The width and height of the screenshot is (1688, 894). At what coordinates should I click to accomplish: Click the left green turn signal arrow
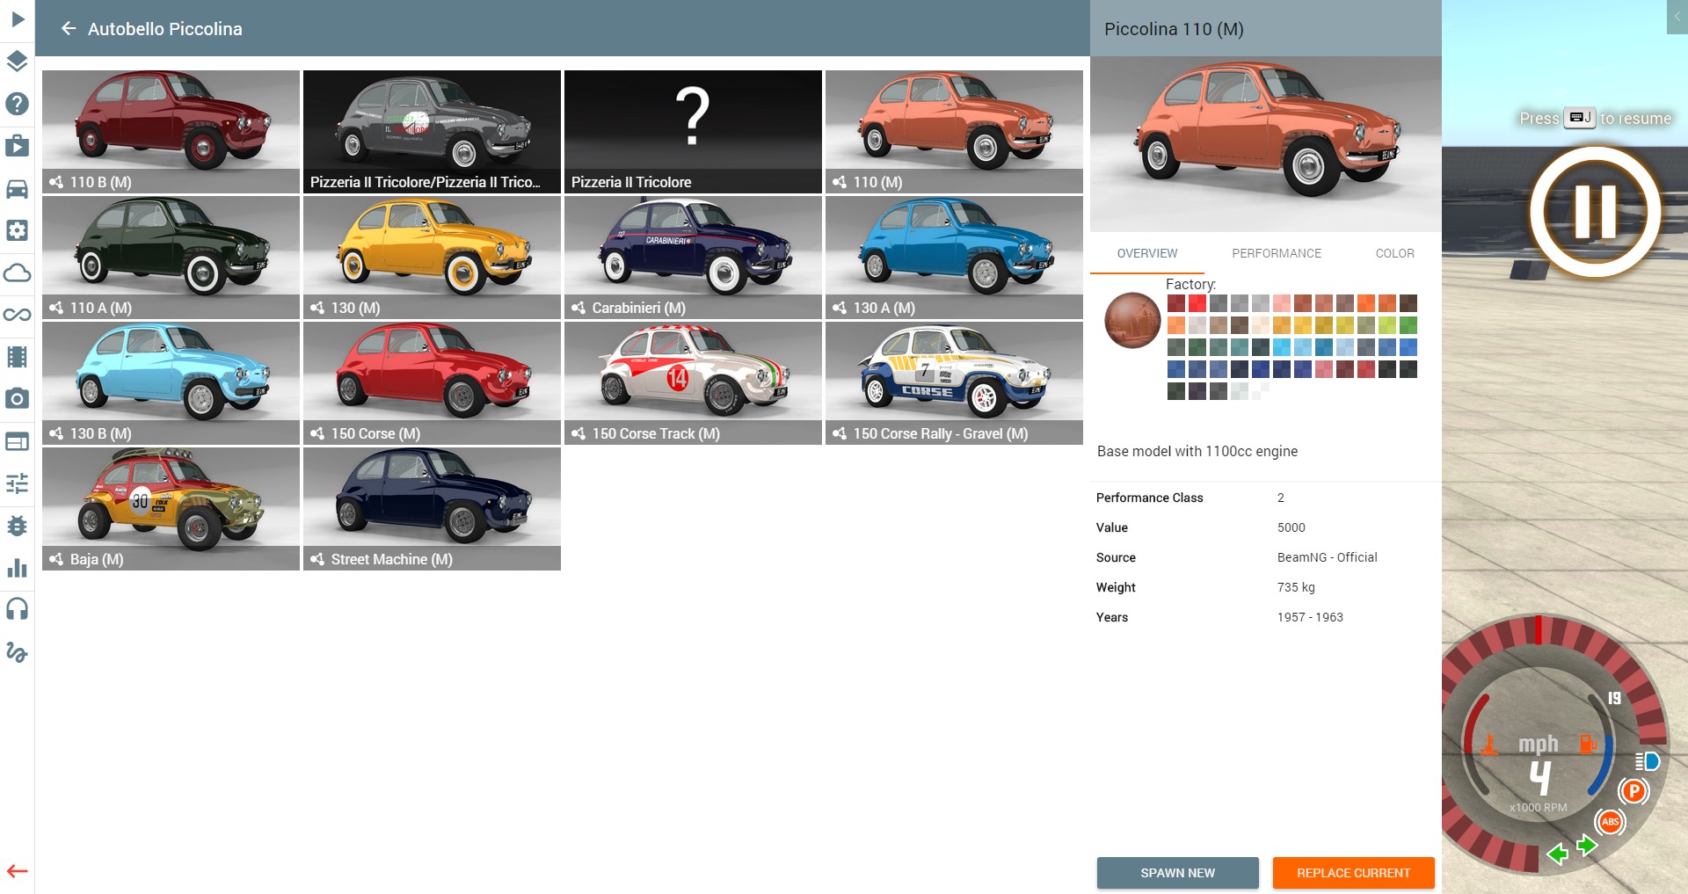(1557, 854)
